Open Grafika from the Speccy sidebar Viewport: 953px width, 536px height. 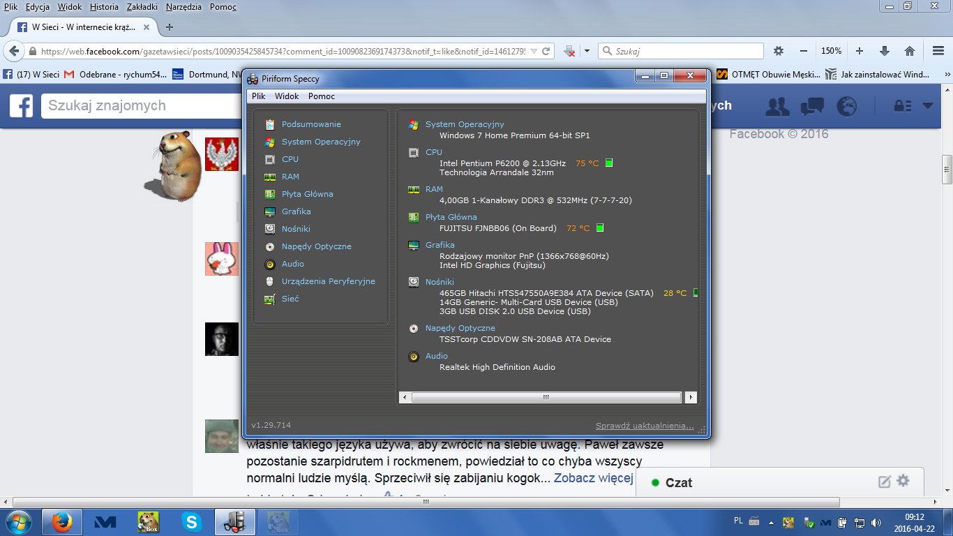[x=297, y=211]
